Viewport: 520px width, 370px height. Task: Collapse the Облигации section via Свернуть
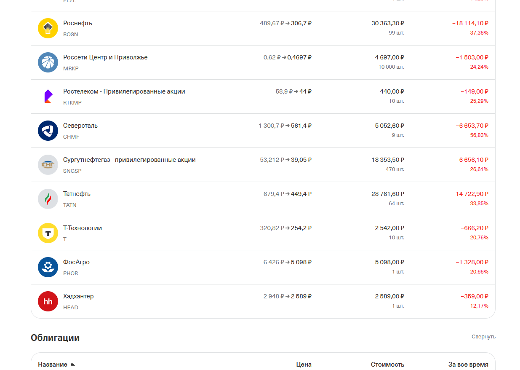483,337
